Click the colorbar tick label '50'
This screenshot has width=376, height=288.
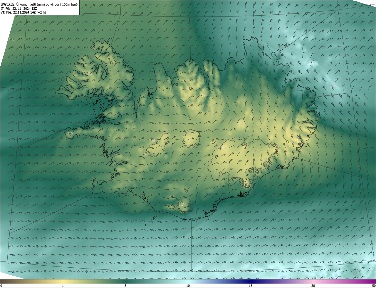pyautogui.click(x=374, y=286)
